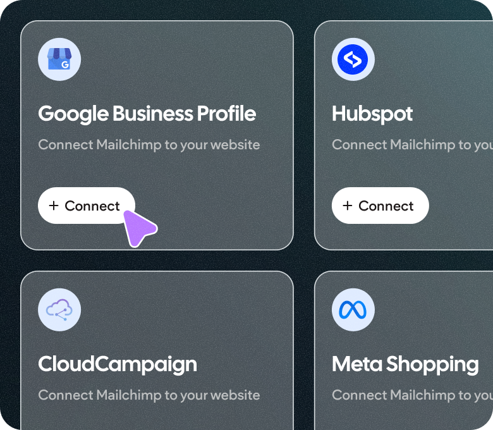Connect Google Business Profile integration
Screen dimensions: 493x430
pos(87,206)
